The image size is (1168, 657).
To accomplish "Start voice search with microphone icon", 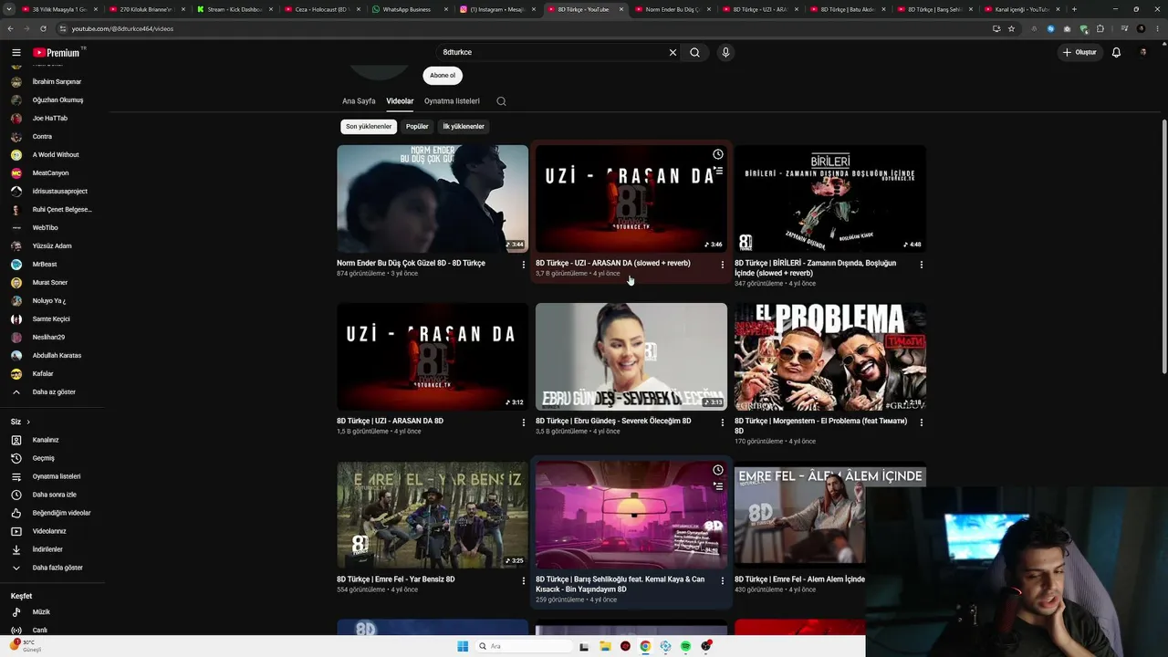I will tap(725, 52).
